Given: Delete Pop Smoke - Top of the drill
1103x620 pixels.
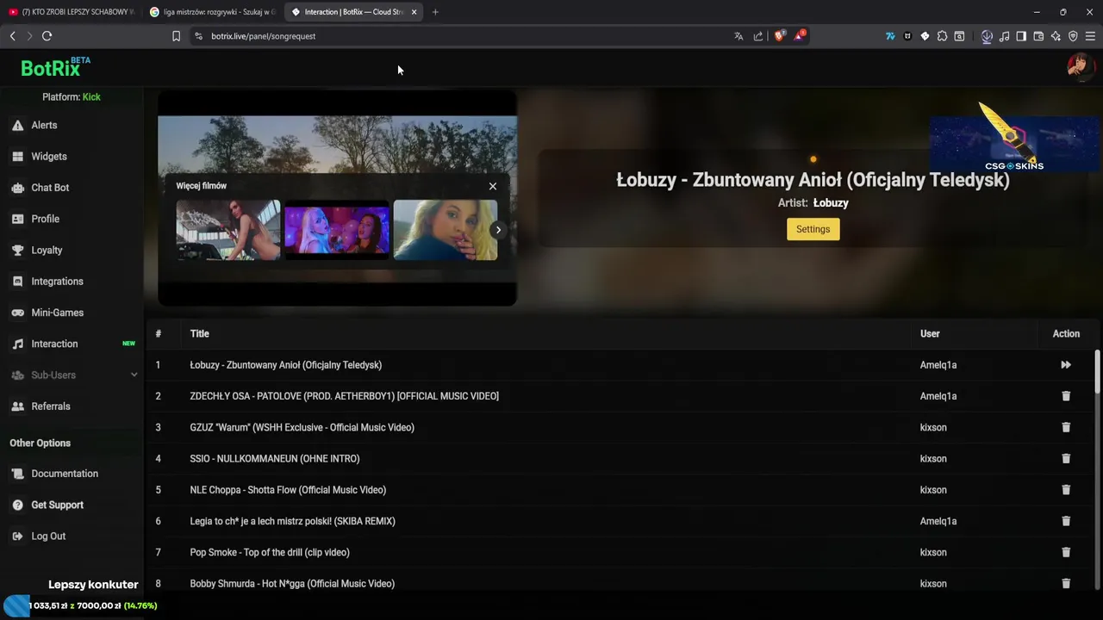Looking at the screenshot, I should pyautogui.click(x=1066, y=552).
